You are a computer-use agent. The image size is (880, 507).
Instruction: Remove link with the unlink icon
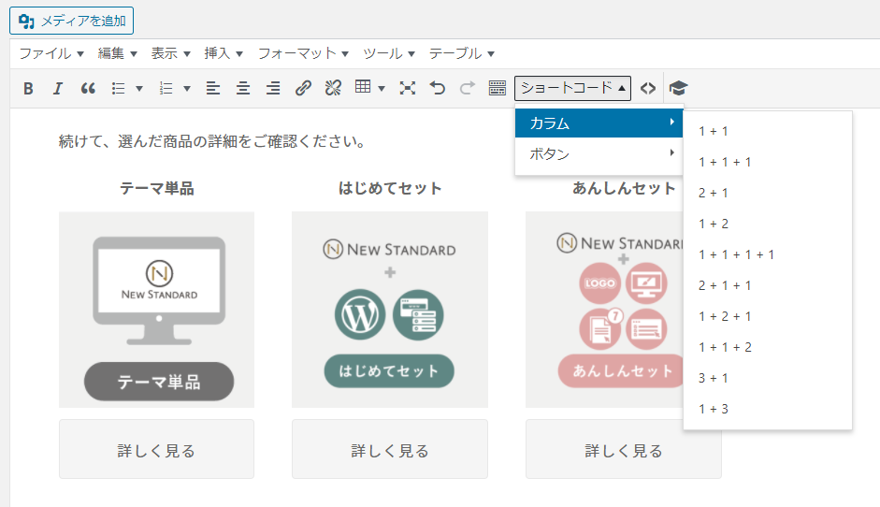pyautogui.click(x=333, y=89)
